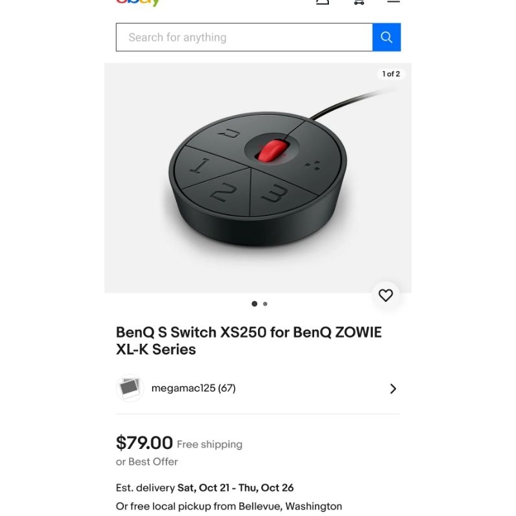The width and height of the screenshot is (516, 516).
Task: Switch to the second image dot
Action: (265, 304)
